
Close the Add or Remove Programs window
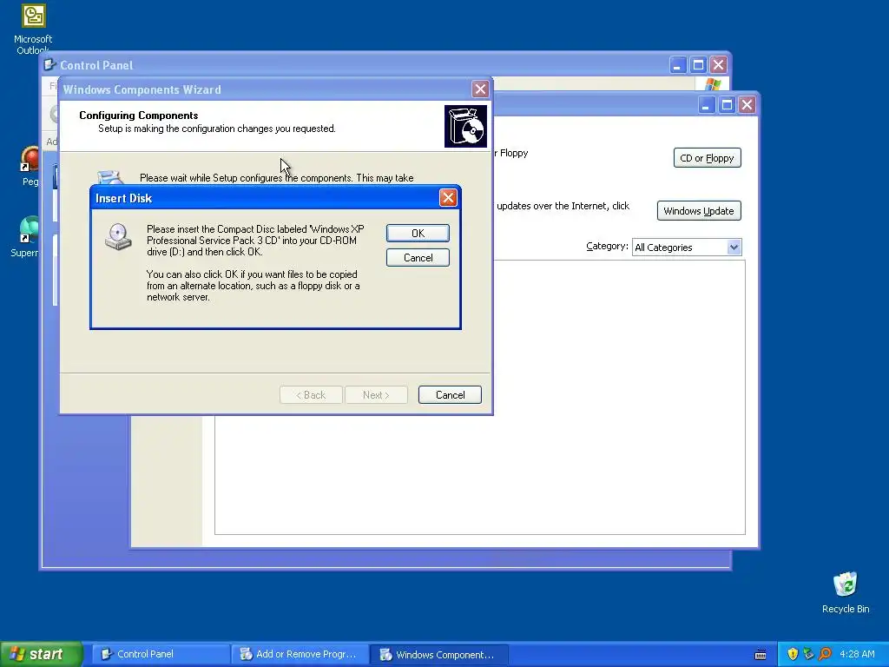747,105
